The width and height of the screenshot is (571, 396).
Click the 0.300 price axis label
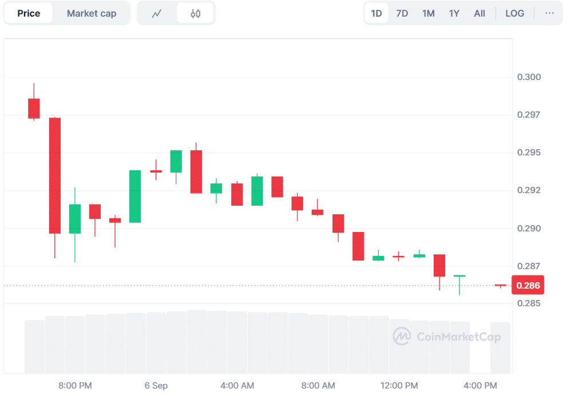point(529,77)
